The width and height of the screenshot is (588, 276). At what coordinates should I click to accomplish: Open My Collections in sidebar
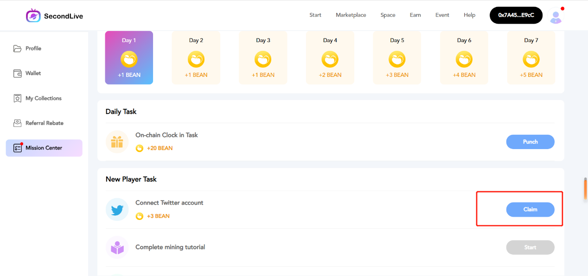click(x=43, y=98)
